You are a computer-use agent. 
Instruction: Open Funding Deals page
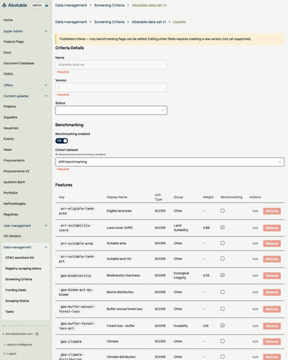coord(16,290)
